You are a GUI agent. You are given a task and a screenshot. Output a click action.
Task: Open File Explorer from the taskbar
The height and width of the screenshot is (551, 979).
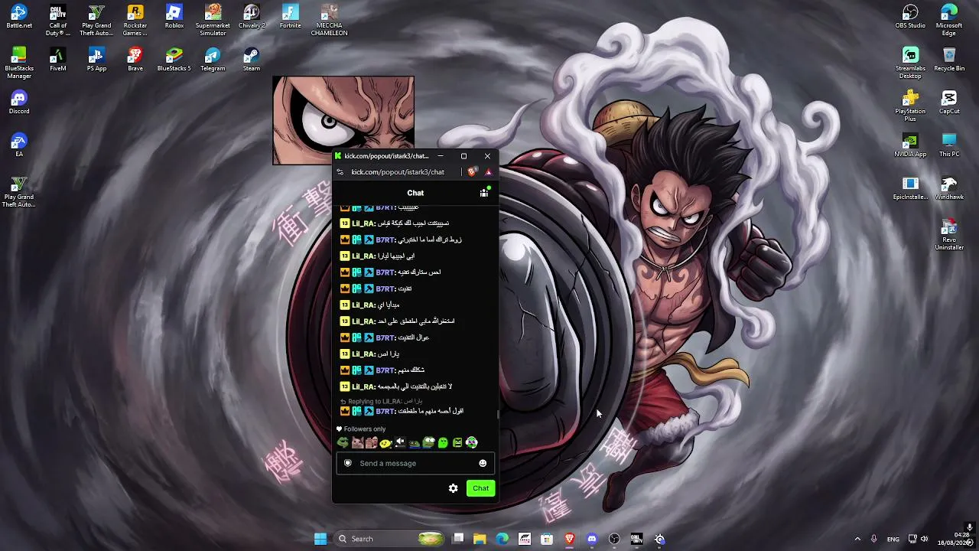point(480,539)
